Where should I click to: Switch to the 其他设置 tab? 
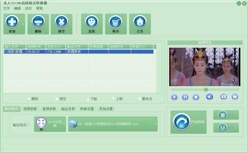pos(106,109)
